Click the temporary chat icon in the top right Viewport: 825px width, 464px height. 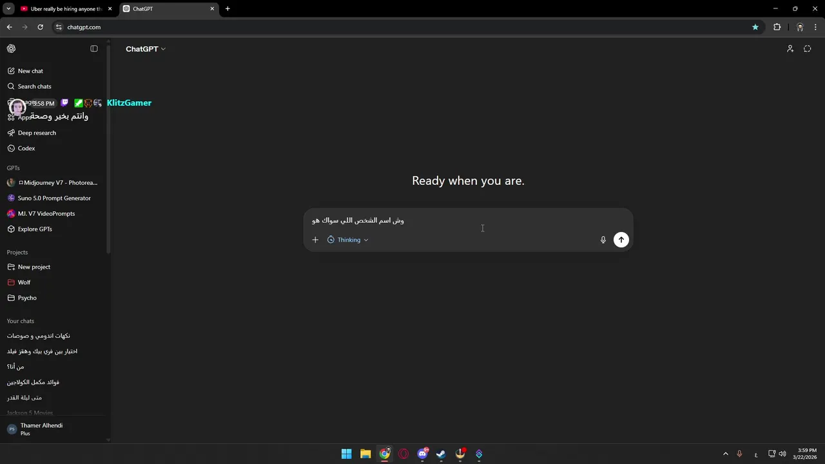click(808, 49)
